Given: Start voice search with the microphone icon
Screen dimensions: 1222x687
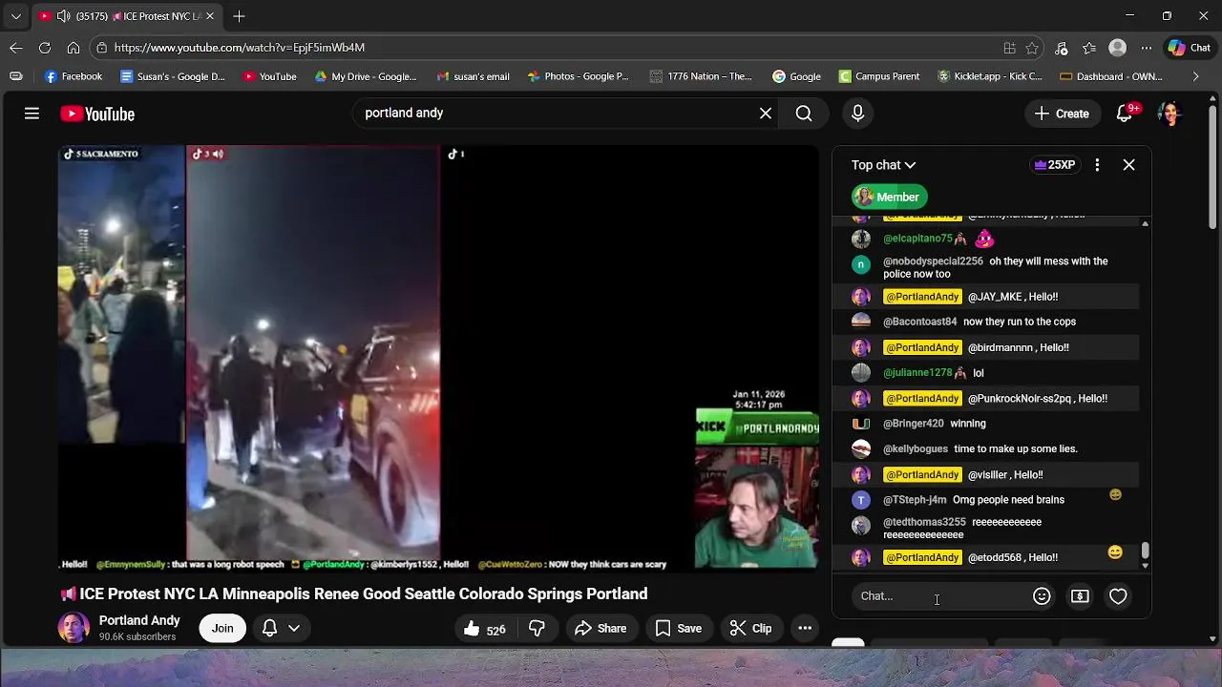Looking at the screenshot, I should (857, 114).
